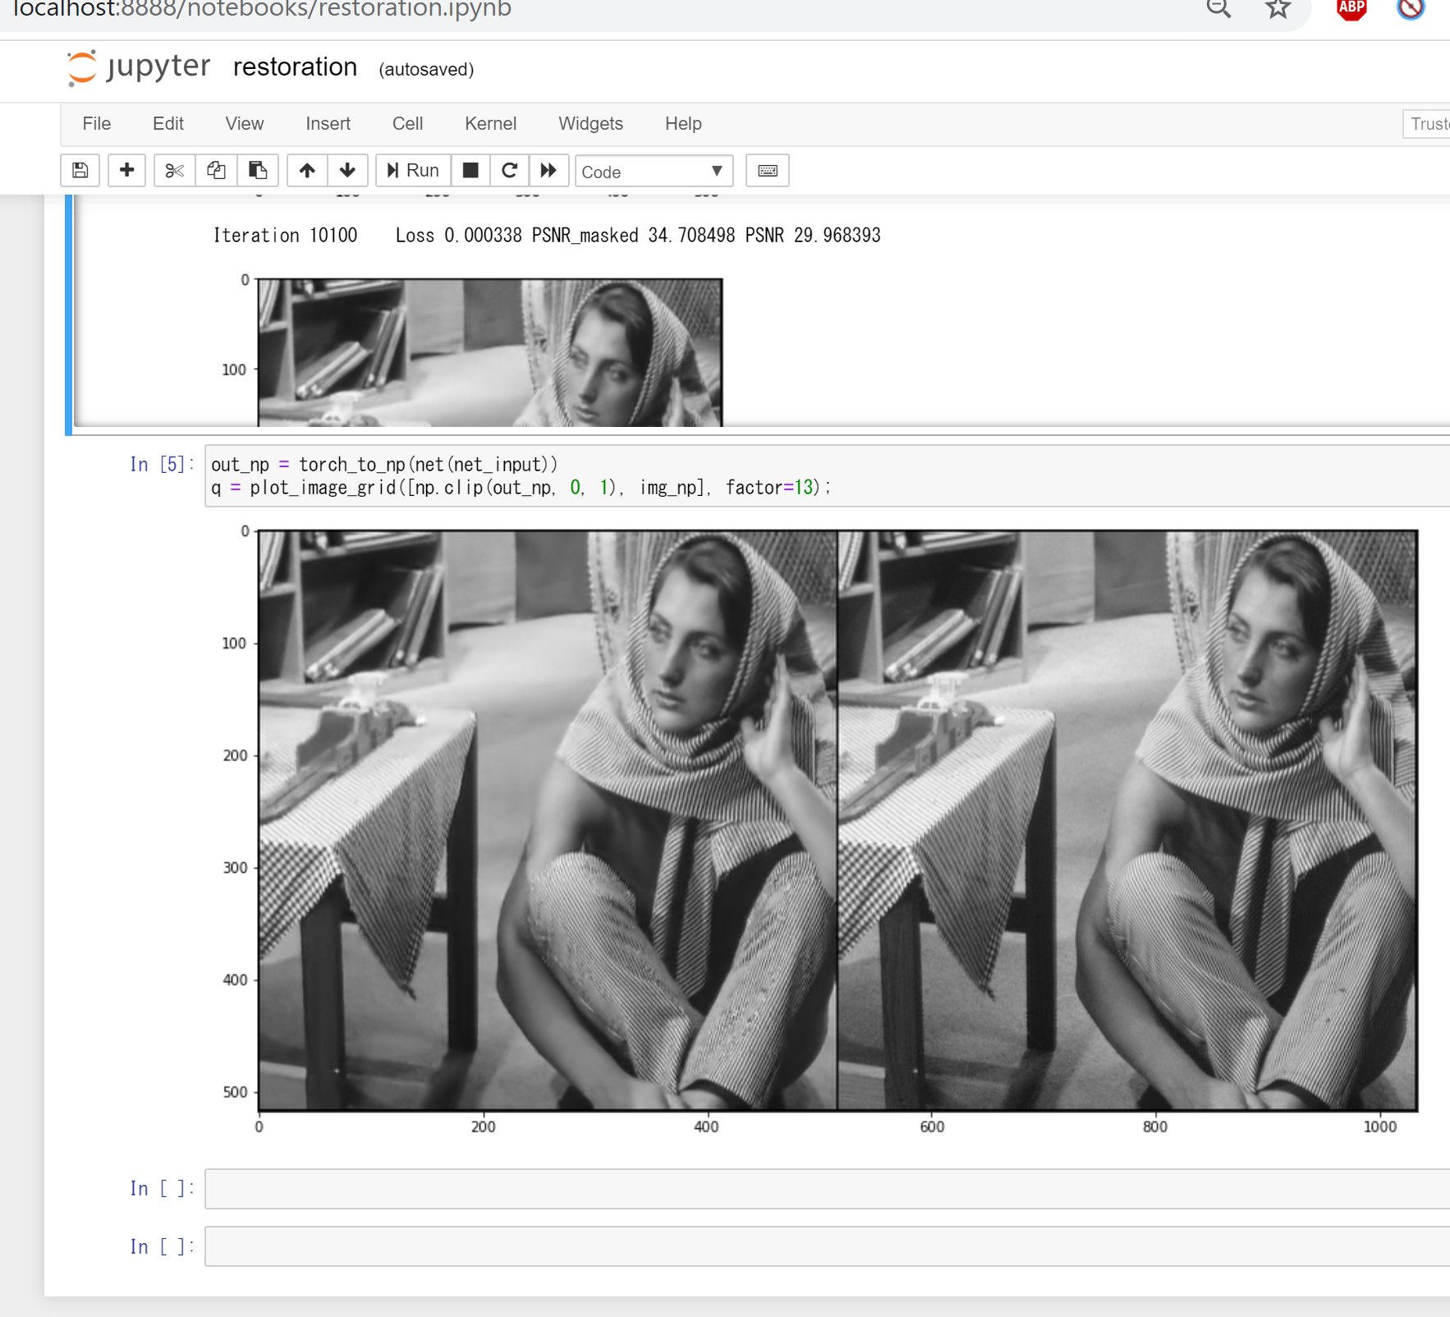Click into code cell In [5]

827,476
